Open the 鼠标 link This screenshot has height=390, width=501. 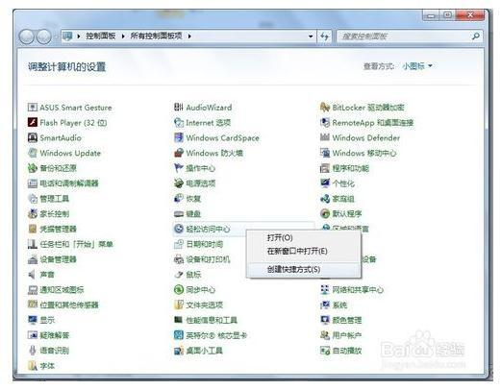[x=193, y=275]
